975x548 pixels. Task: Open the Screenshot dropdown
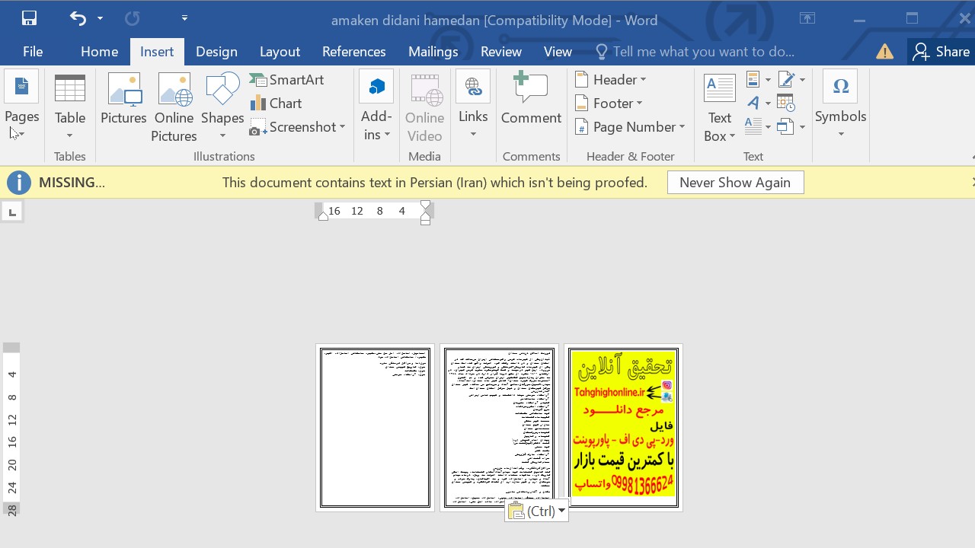click(x=298, y=127)
